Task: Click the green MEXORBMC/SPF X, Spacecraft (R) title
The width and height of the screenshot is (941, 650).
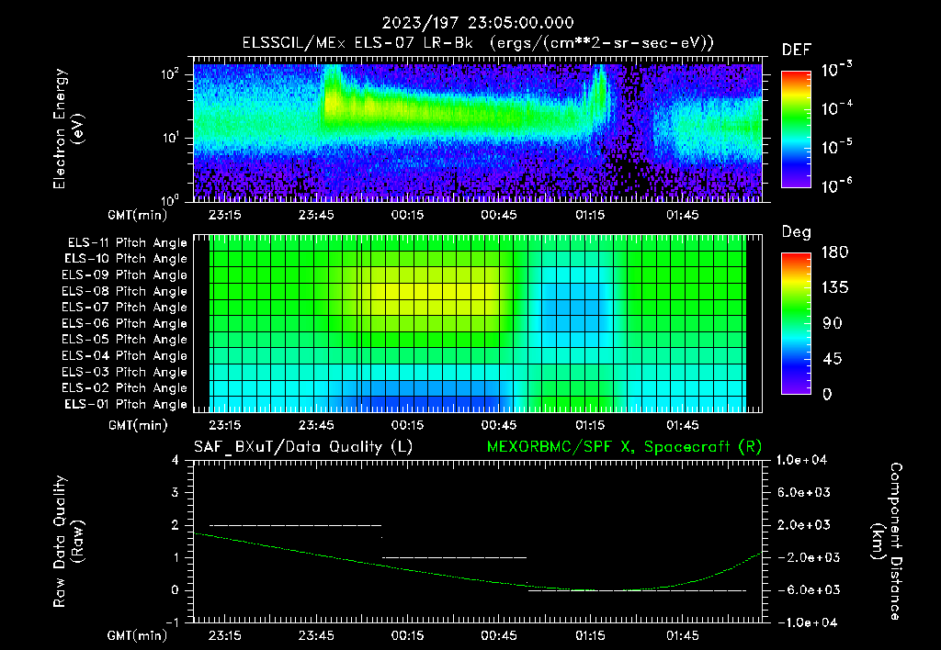Action: tap(624, 447)
